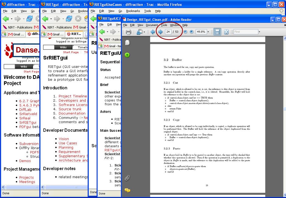Print the PDF from the Adobe Reader toolbar
This screenshot has height=198, width=286.
point(128,32)
